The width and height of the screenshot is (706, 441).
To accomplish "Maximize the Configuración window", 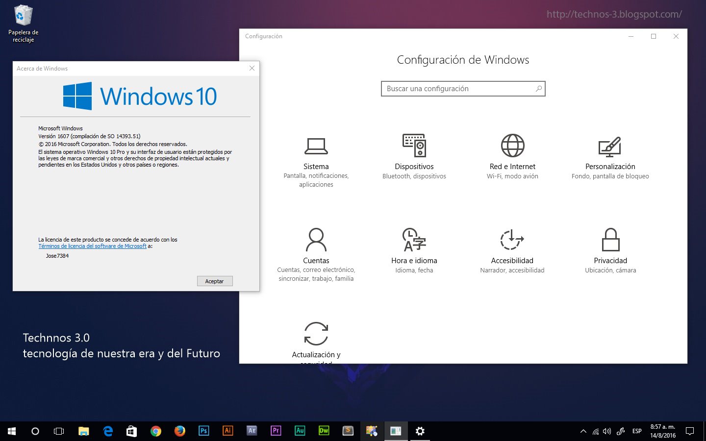I will [654, 36].
